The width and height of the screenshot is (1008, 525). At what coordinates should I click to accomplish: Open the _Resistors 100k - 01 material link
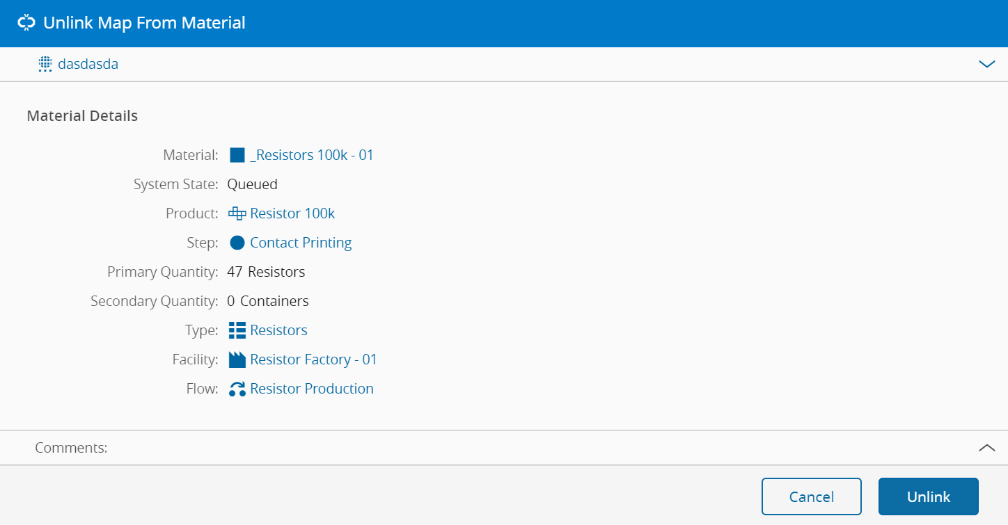click(x=311, y=155)
